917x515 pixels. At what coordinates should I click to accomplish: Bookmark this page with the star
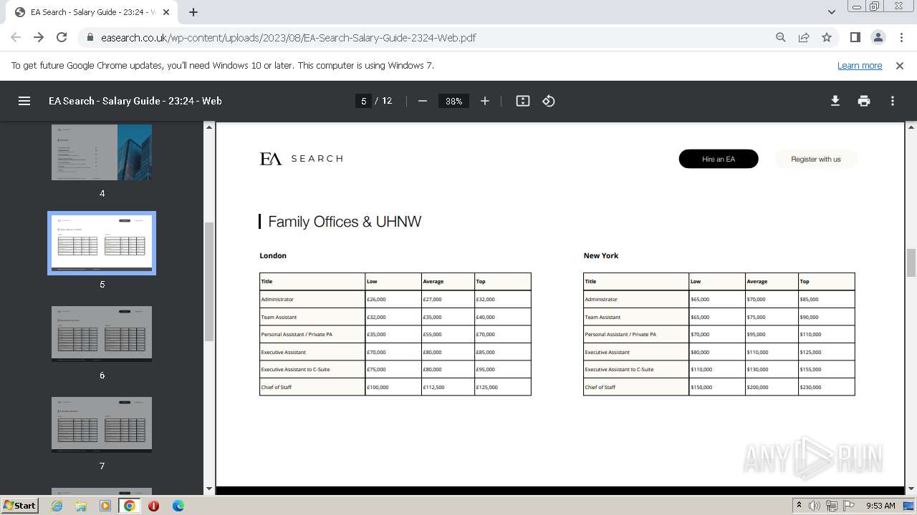pos(827,37)
